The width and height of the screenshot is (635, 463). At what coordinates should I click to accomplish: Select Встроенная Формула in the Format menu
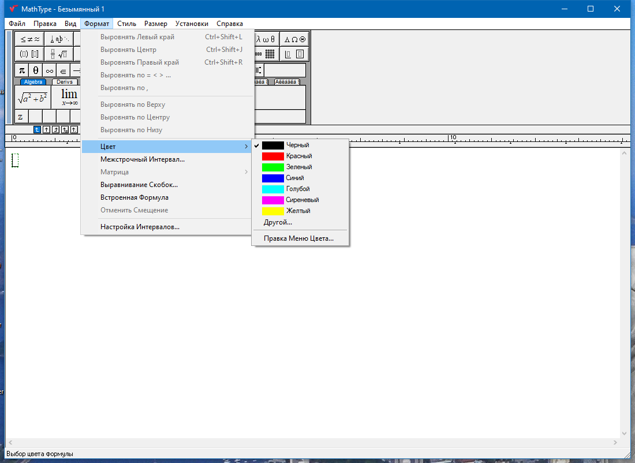click(x=167, y=197)
